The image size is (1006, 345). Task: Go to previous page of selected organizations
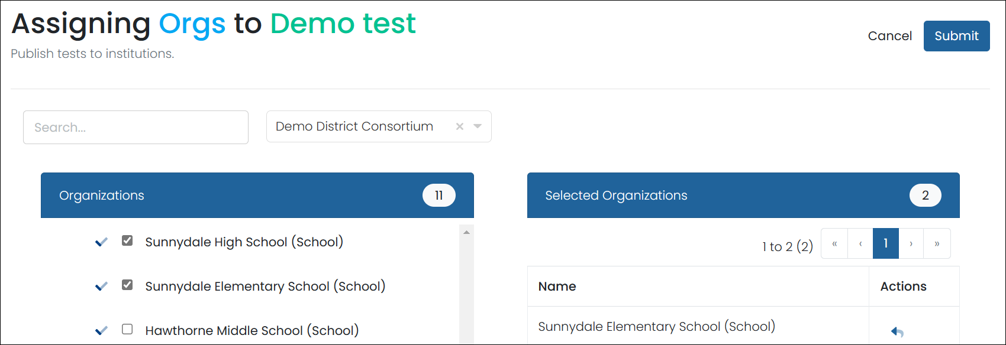860,243
